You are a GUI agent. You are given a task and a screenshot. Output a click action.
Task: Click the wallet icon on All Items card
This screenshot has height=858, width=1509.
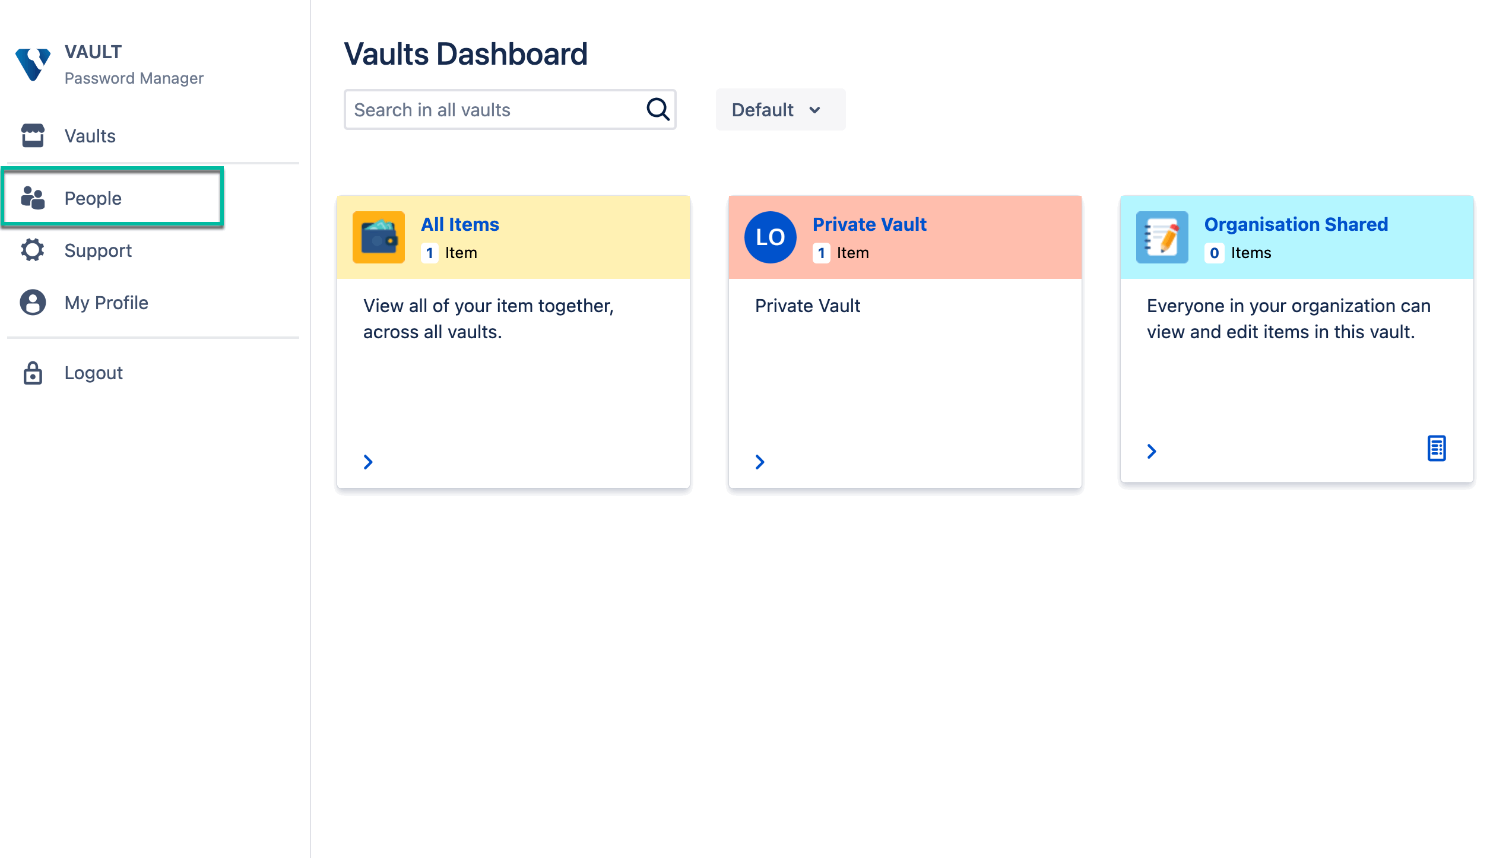tap(378, 237)
